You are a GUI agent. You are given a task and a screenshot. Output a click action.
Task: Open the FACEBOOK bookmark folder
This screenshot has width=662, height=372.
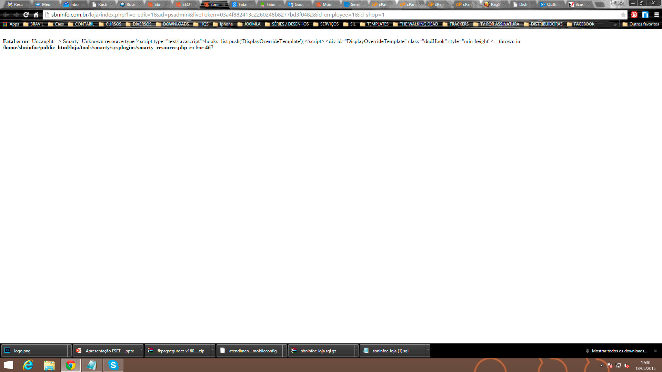click(581, 24)
